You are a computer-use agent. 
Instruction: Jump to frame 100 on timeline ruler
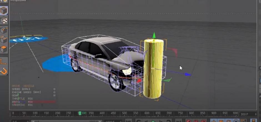pyautogui.click(x=35, y=113)
